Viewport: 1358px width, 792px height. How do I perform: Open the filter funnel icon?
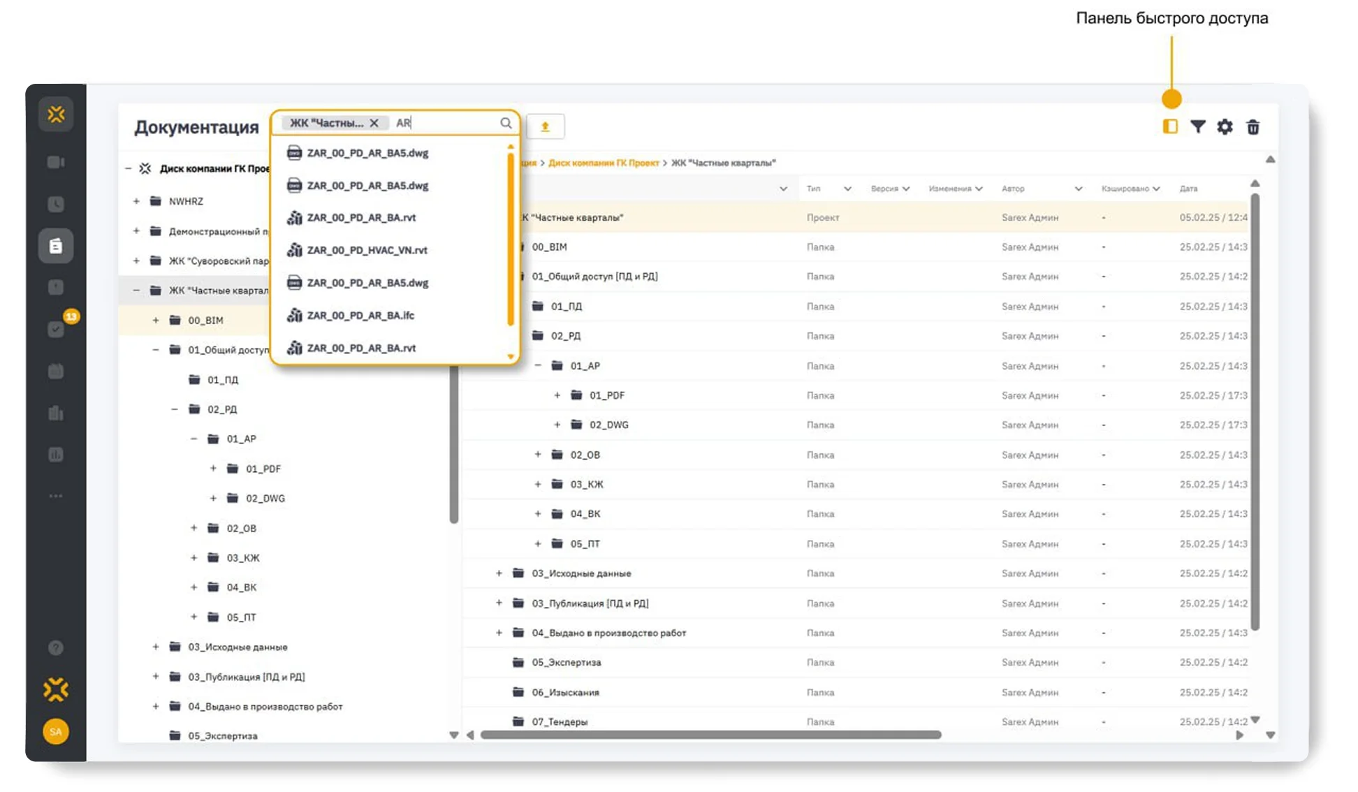tap(1197, 126)
